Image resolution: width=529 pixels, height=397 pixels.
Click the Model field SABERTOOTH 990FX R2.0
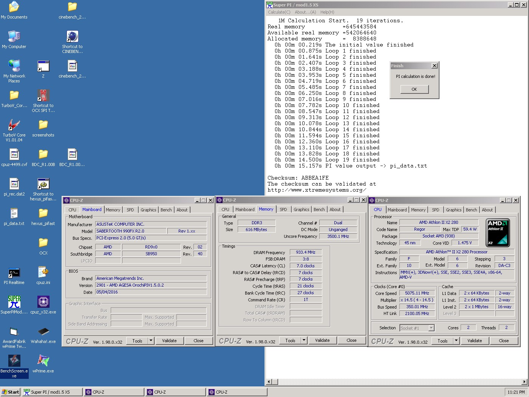tap(131, 231)
